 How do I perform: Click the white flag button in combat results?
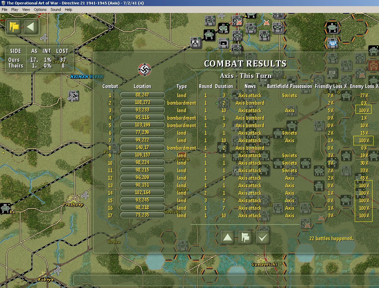(x=245, y=237)
